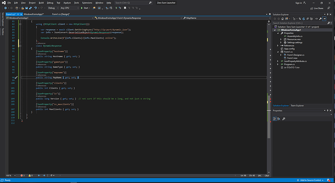Start debugging with green Start button
The width and height of the screenshot is (335, 183).
coord(84,8)
